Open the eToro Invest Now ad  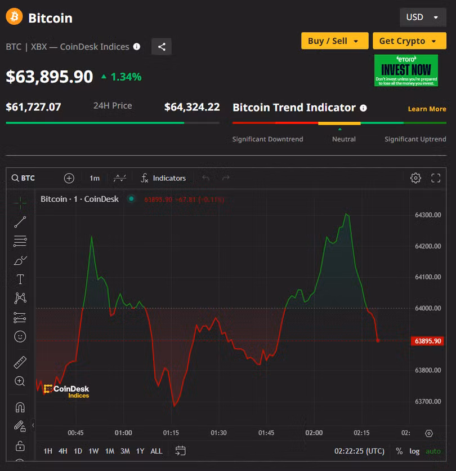406,70
